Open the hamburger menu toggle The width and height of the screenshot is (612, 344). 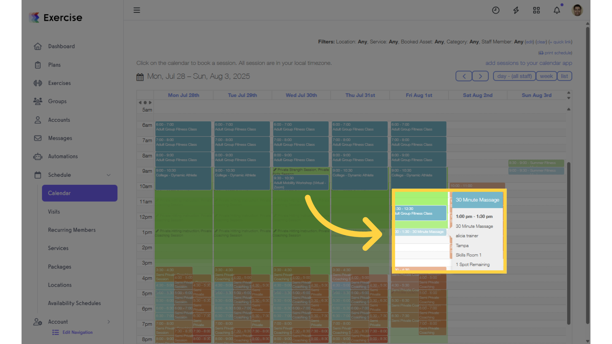point(137,10)
